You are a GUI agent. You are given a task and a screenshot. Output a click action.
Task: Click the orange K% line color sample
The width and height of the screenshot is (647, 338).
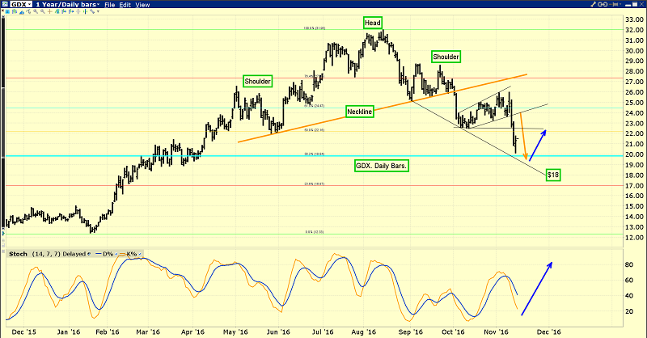point(123,254)
